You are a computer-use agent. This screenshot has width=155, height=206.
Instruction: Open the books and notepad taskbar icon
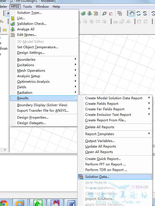coord(55,203)
